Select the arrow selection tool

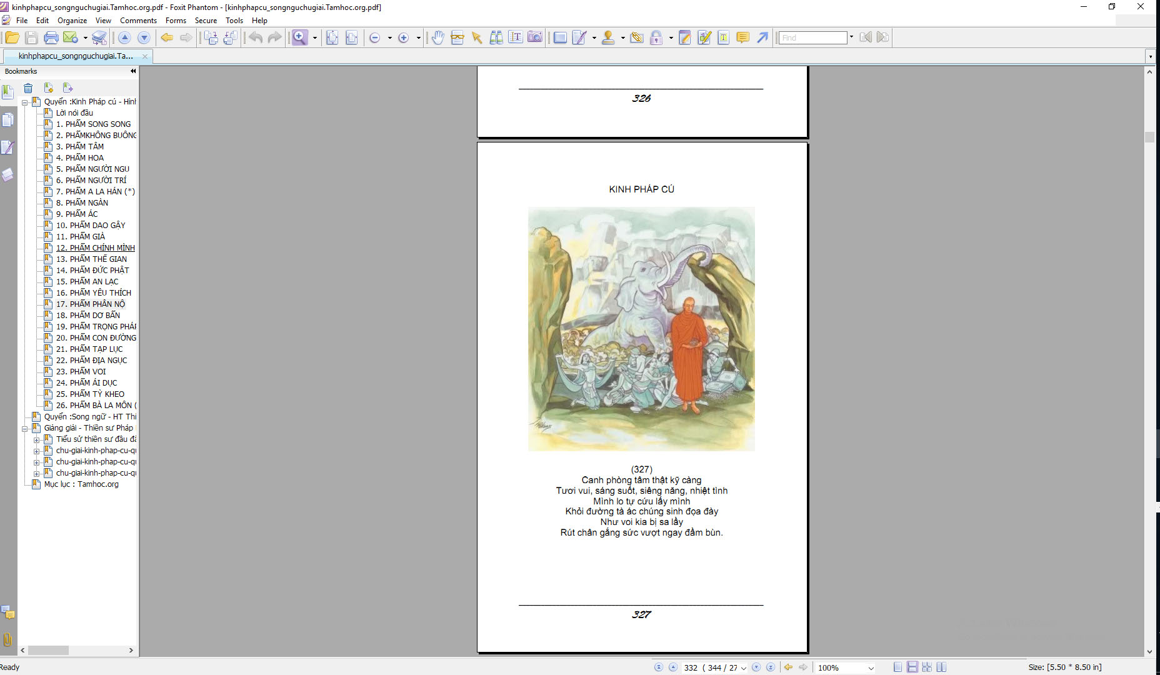(x=477, y=37)
